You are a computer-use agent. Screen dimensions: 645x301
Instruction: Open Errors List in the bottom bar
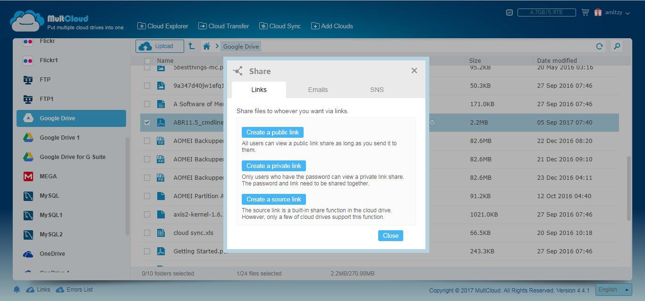coord(74,290)
